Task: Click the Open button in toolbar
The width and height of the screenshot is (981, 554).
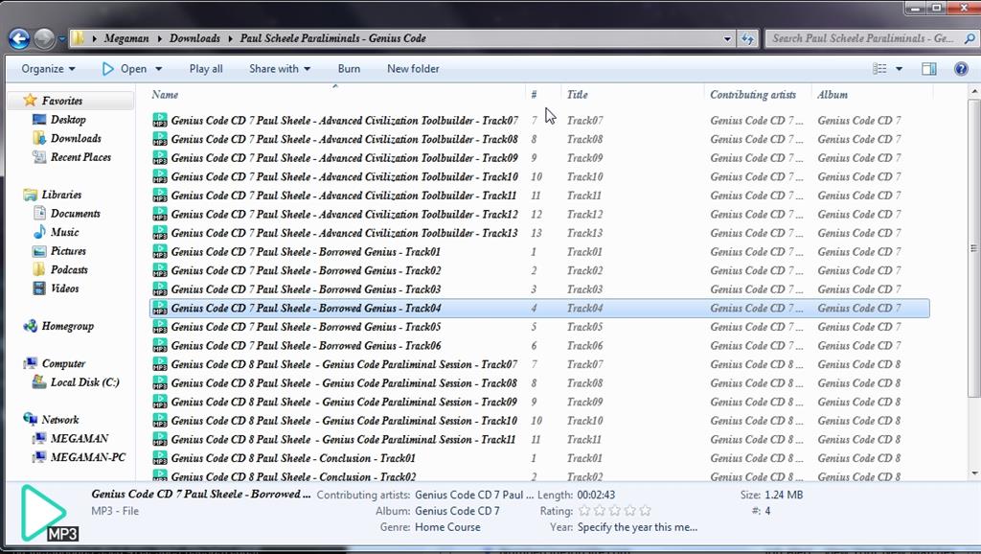Action: click(x=125, y=69)
